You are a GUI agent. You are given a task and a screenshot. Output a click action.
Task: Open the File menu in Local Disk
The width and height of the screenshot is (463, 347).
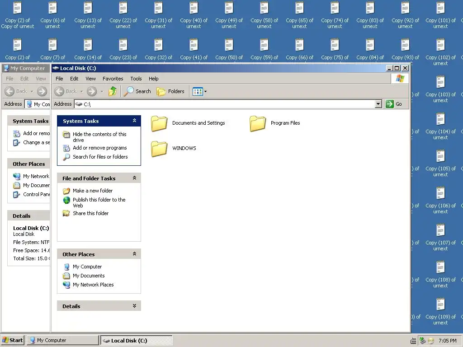point(59,79)
